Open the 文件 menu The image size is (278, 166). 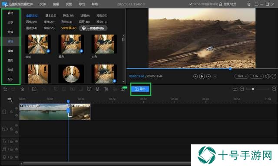coord(43,4)
